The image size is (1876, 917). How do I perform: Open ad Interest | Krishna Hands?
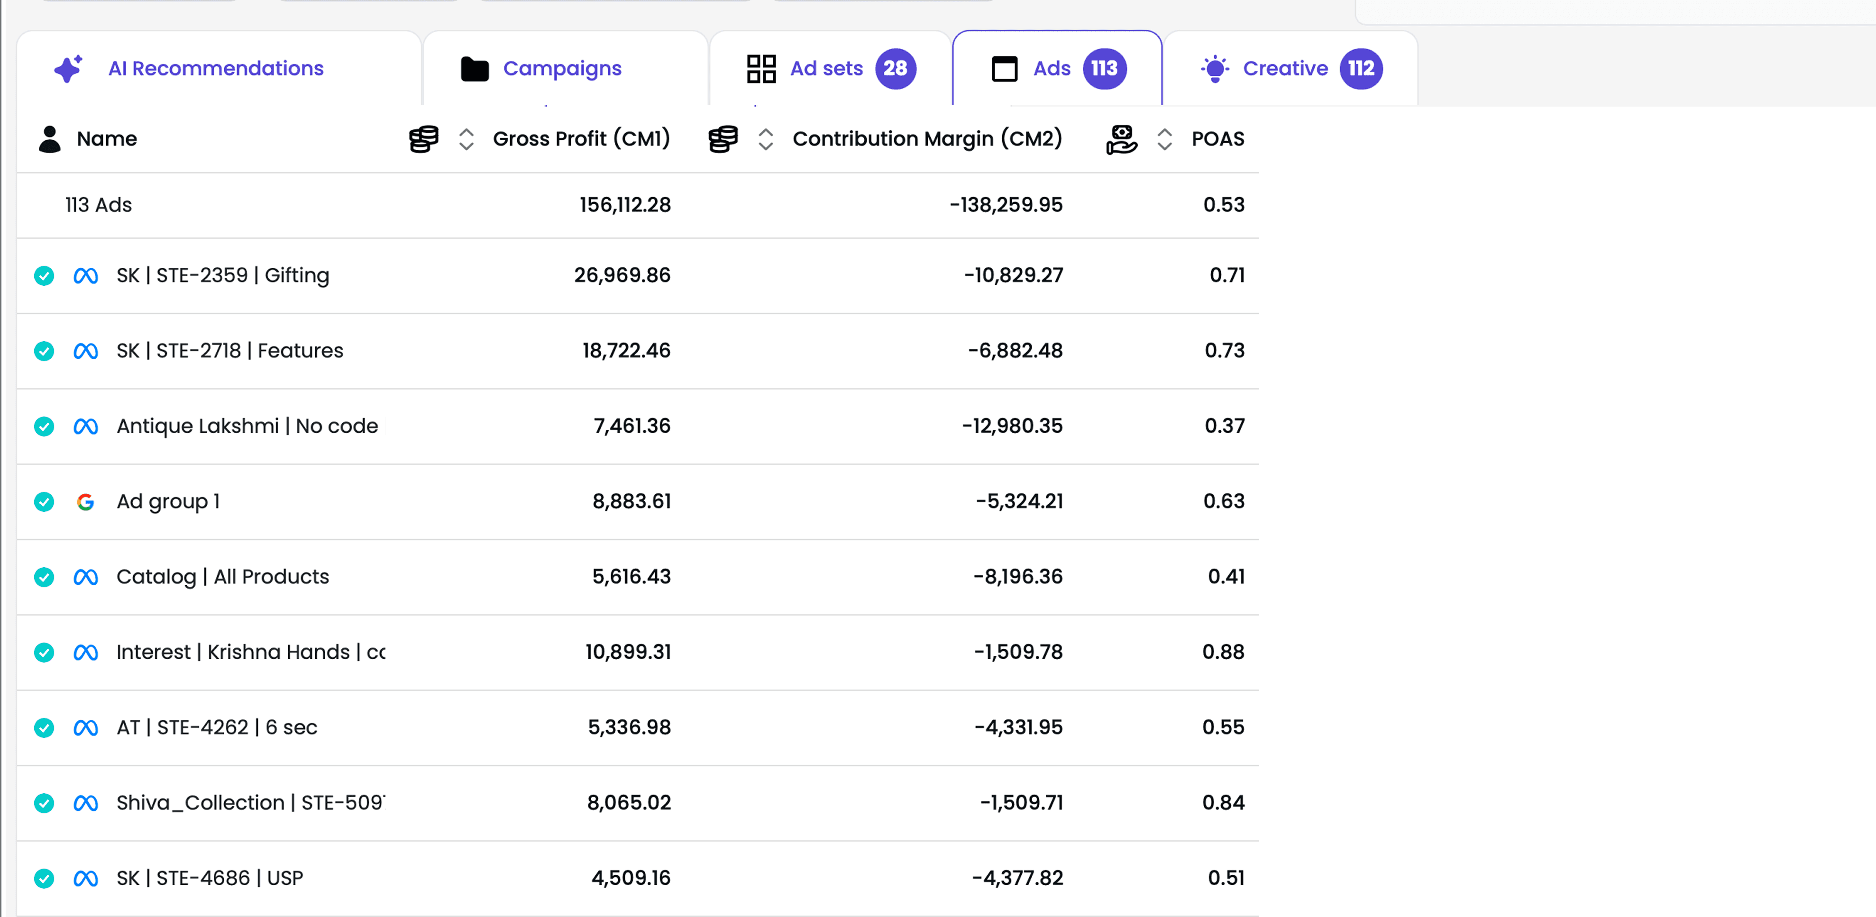click(x=250, y=652)
